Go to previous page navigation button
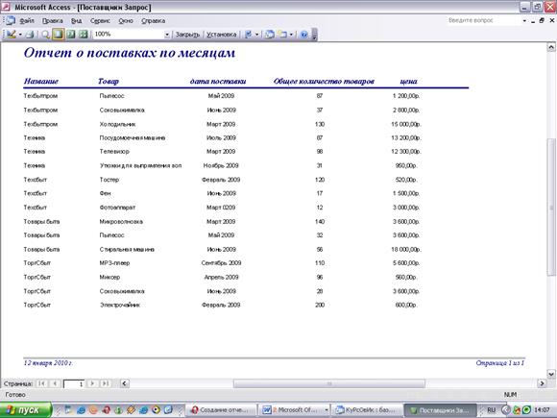 [x=55, y=383]
